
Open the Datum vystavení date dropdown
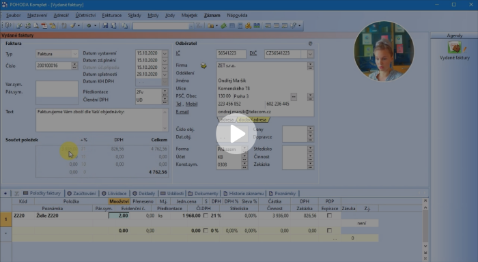(165, 53)
